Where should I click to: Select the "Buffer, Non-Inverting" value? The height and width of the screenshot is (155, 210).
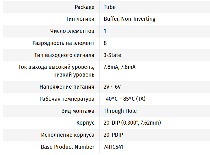click(130, 19)
